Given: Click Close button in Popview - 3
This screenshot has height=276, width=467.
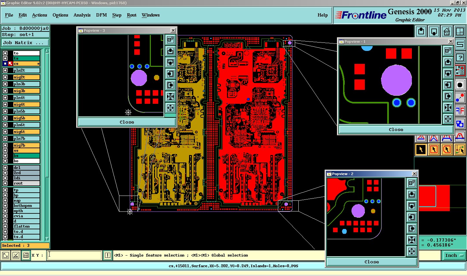Looking at the screenshot, I should tap(127, 122).
